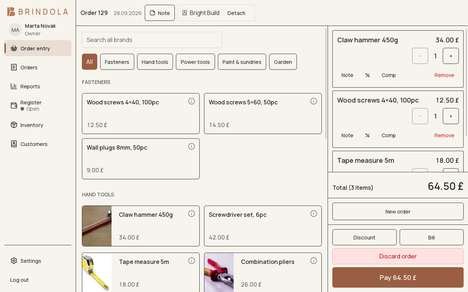Click the Brindola logo
Viewport: 468px width, 292px height.
38,12
